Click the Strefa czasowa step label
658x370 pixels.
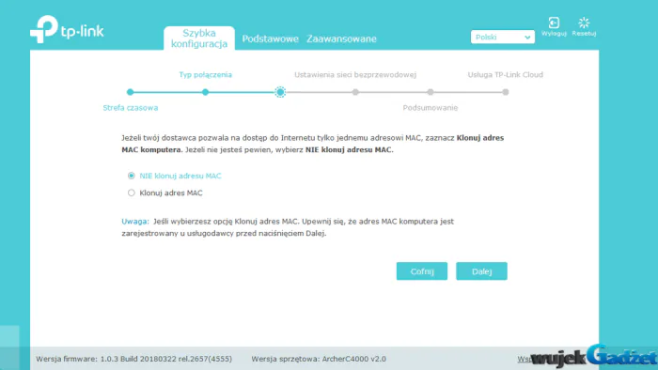[131, 108]
